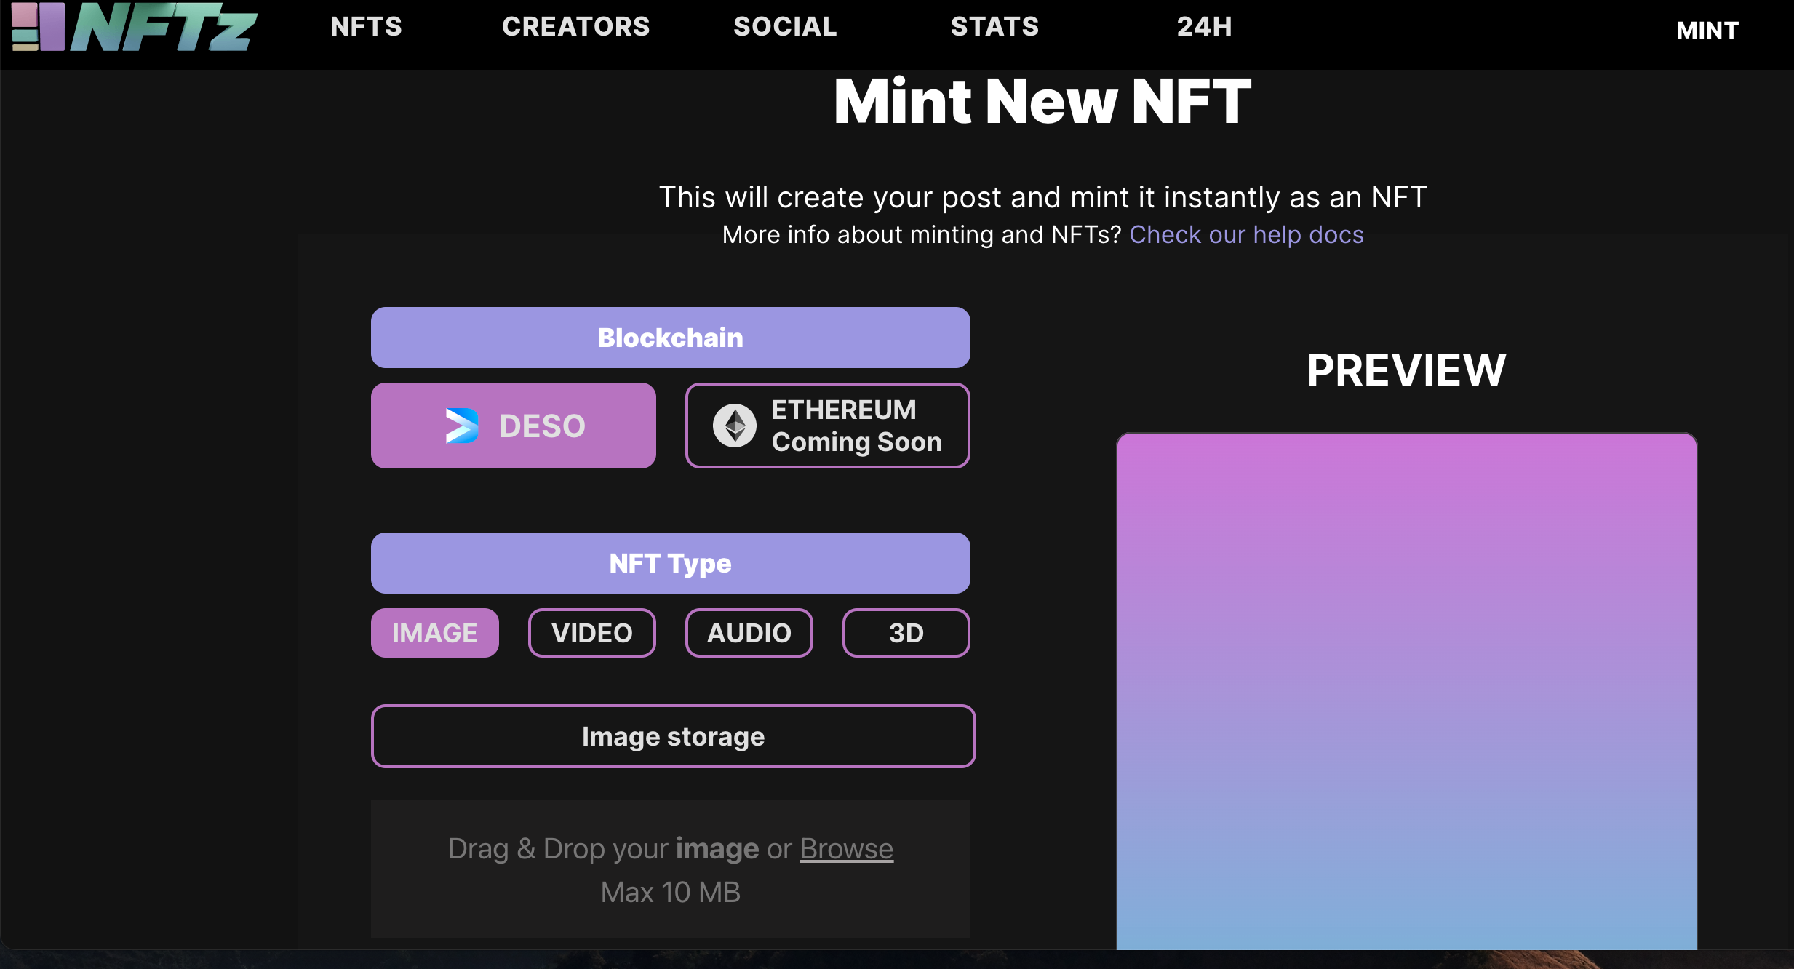Open the SOCIAL section
This screenshot has width=1794, height=969.
(x=785, y=27)
